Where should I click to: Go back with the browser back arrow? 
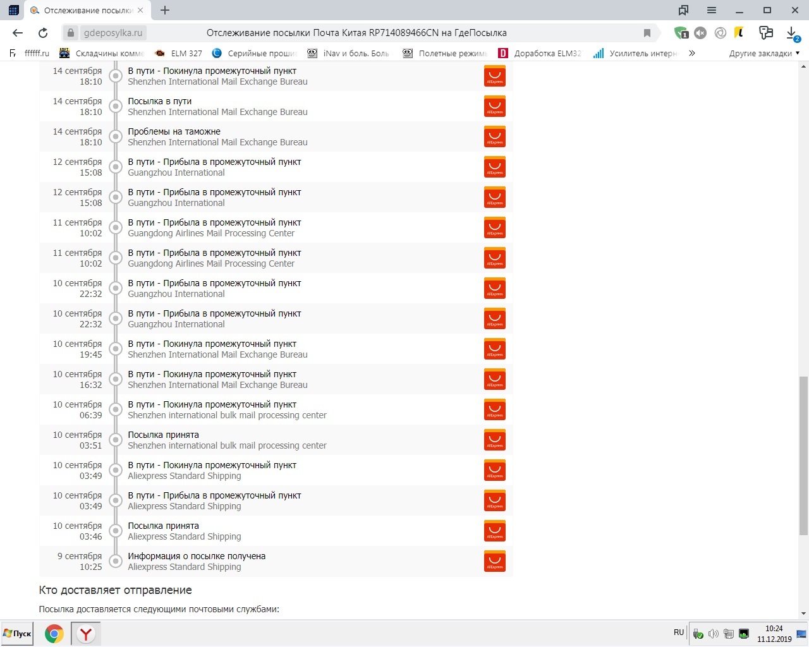[x=18, y=33]
